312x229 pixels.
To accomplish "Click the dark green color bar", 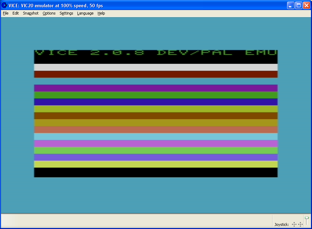I will (156, 95).
